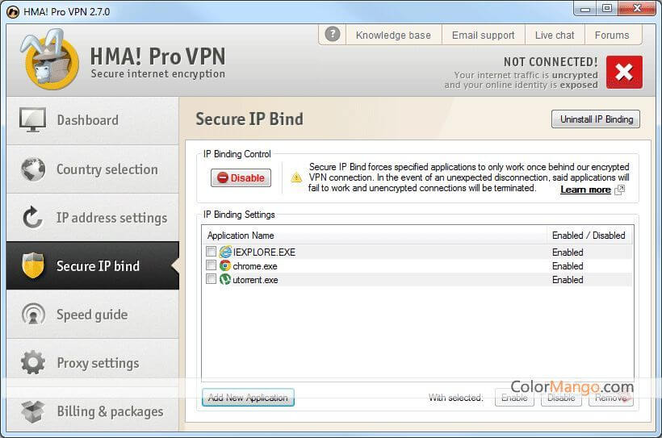The height and width of the screenshot is (438, 662).
Task: Go to the Live chat tab
Action: 555,35
